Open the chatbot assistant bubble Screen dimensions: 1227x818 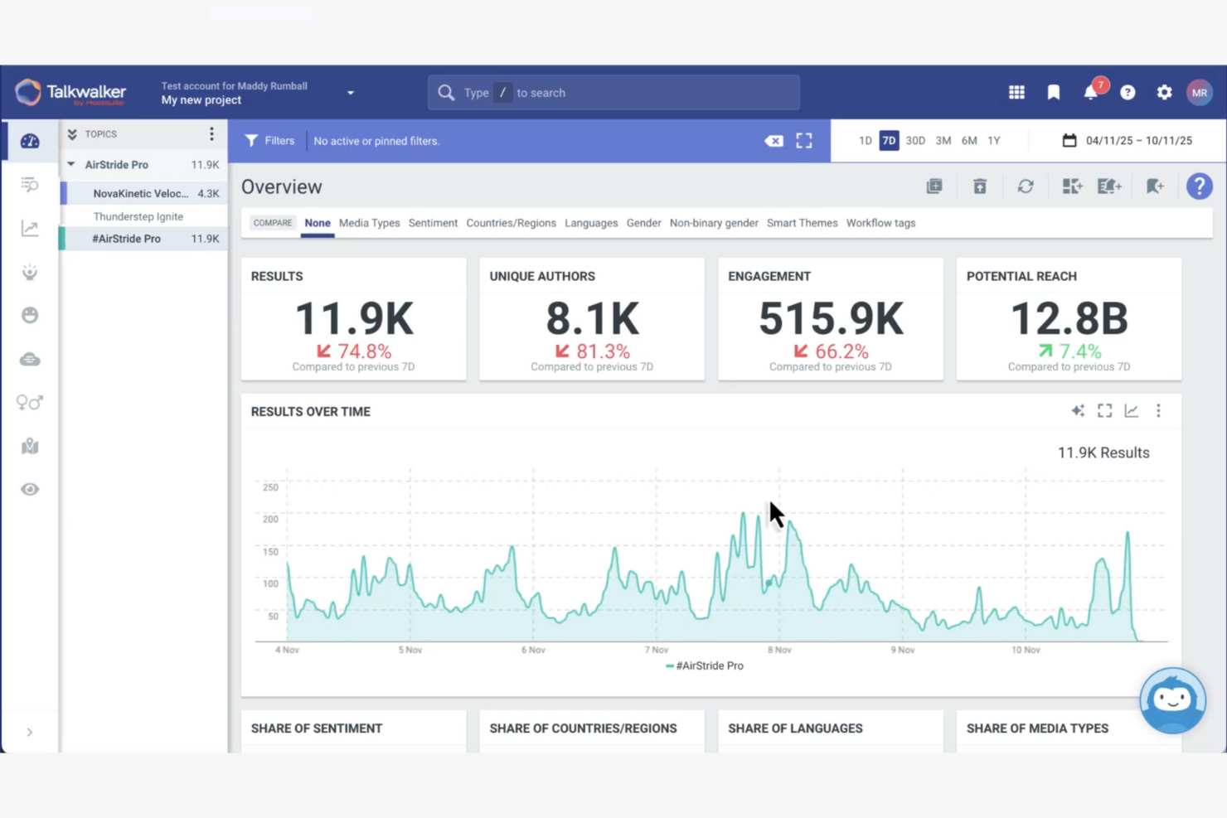coord(1172,700)
